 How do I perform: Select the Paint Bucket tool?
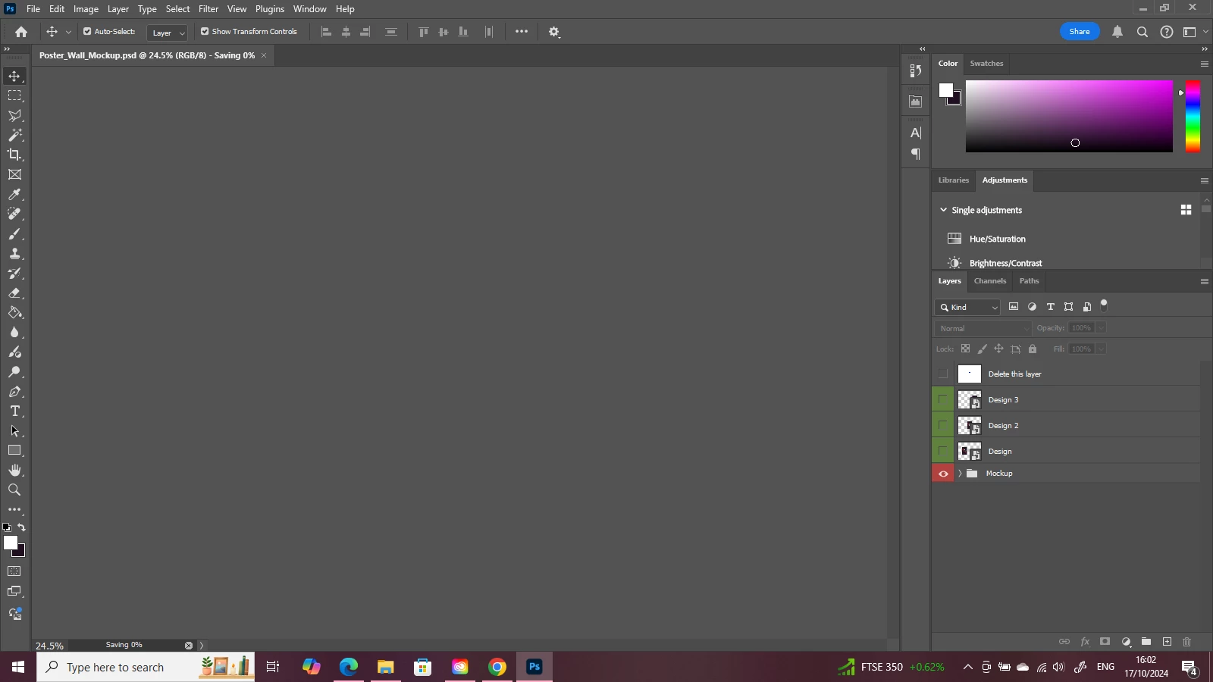14,312
